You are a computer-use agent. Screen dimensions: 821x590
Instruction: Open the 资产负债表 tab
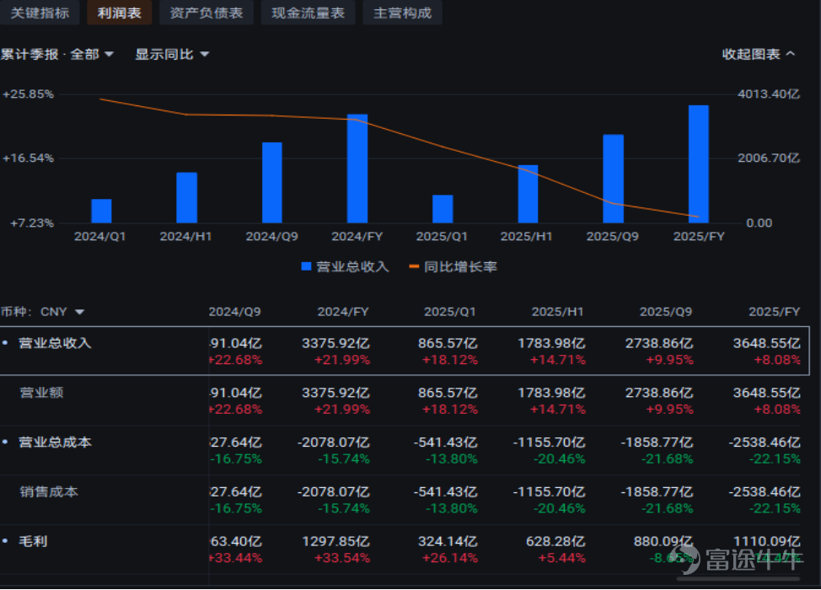click(x=206, y=13)
